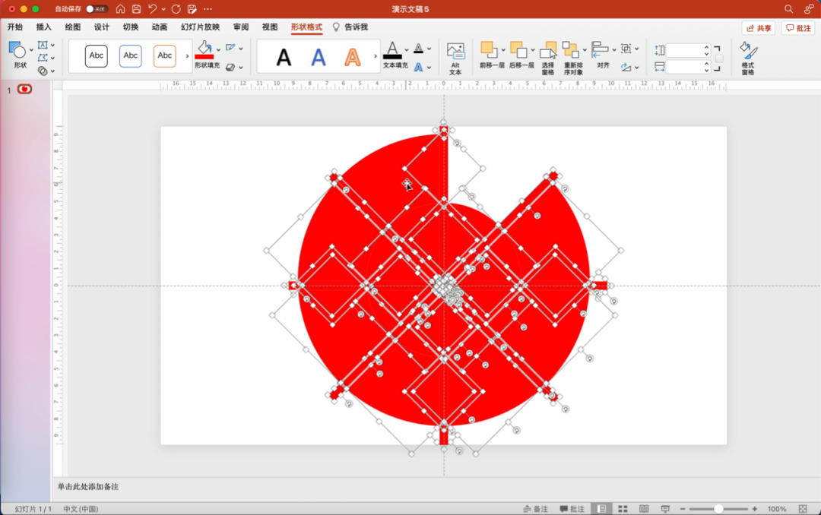Open the Alt 文本 pane

tap(455, 58)
